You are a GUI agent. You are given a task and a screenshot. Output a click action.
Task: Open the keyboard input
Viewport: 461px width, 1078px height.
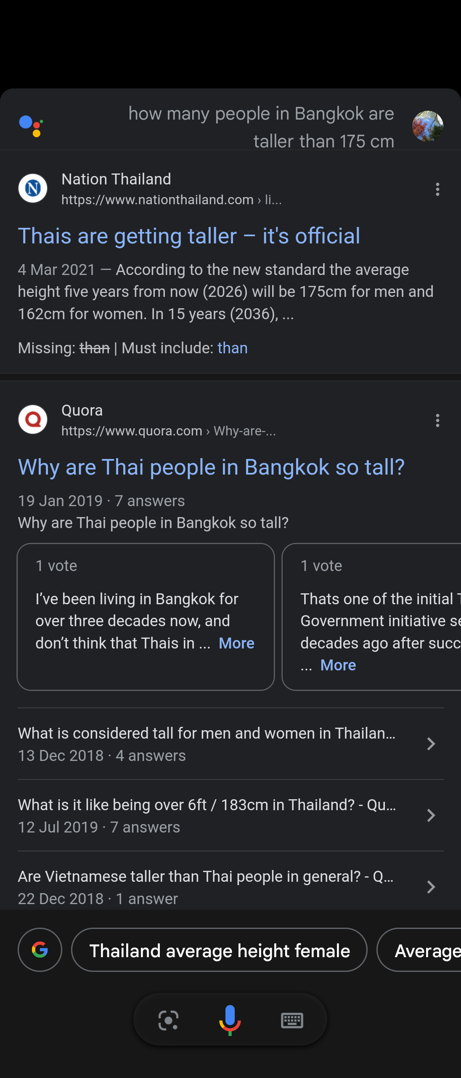tap(292, 1020)
